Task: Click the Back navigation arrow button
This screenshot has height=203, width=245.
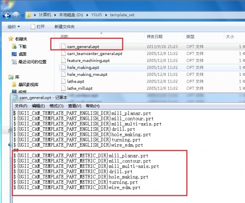Action: click(x=7, y=15)
